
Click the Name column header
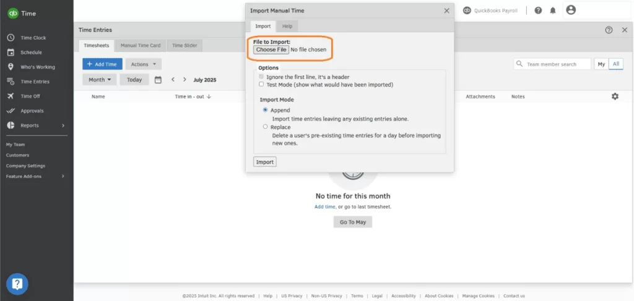98,97
